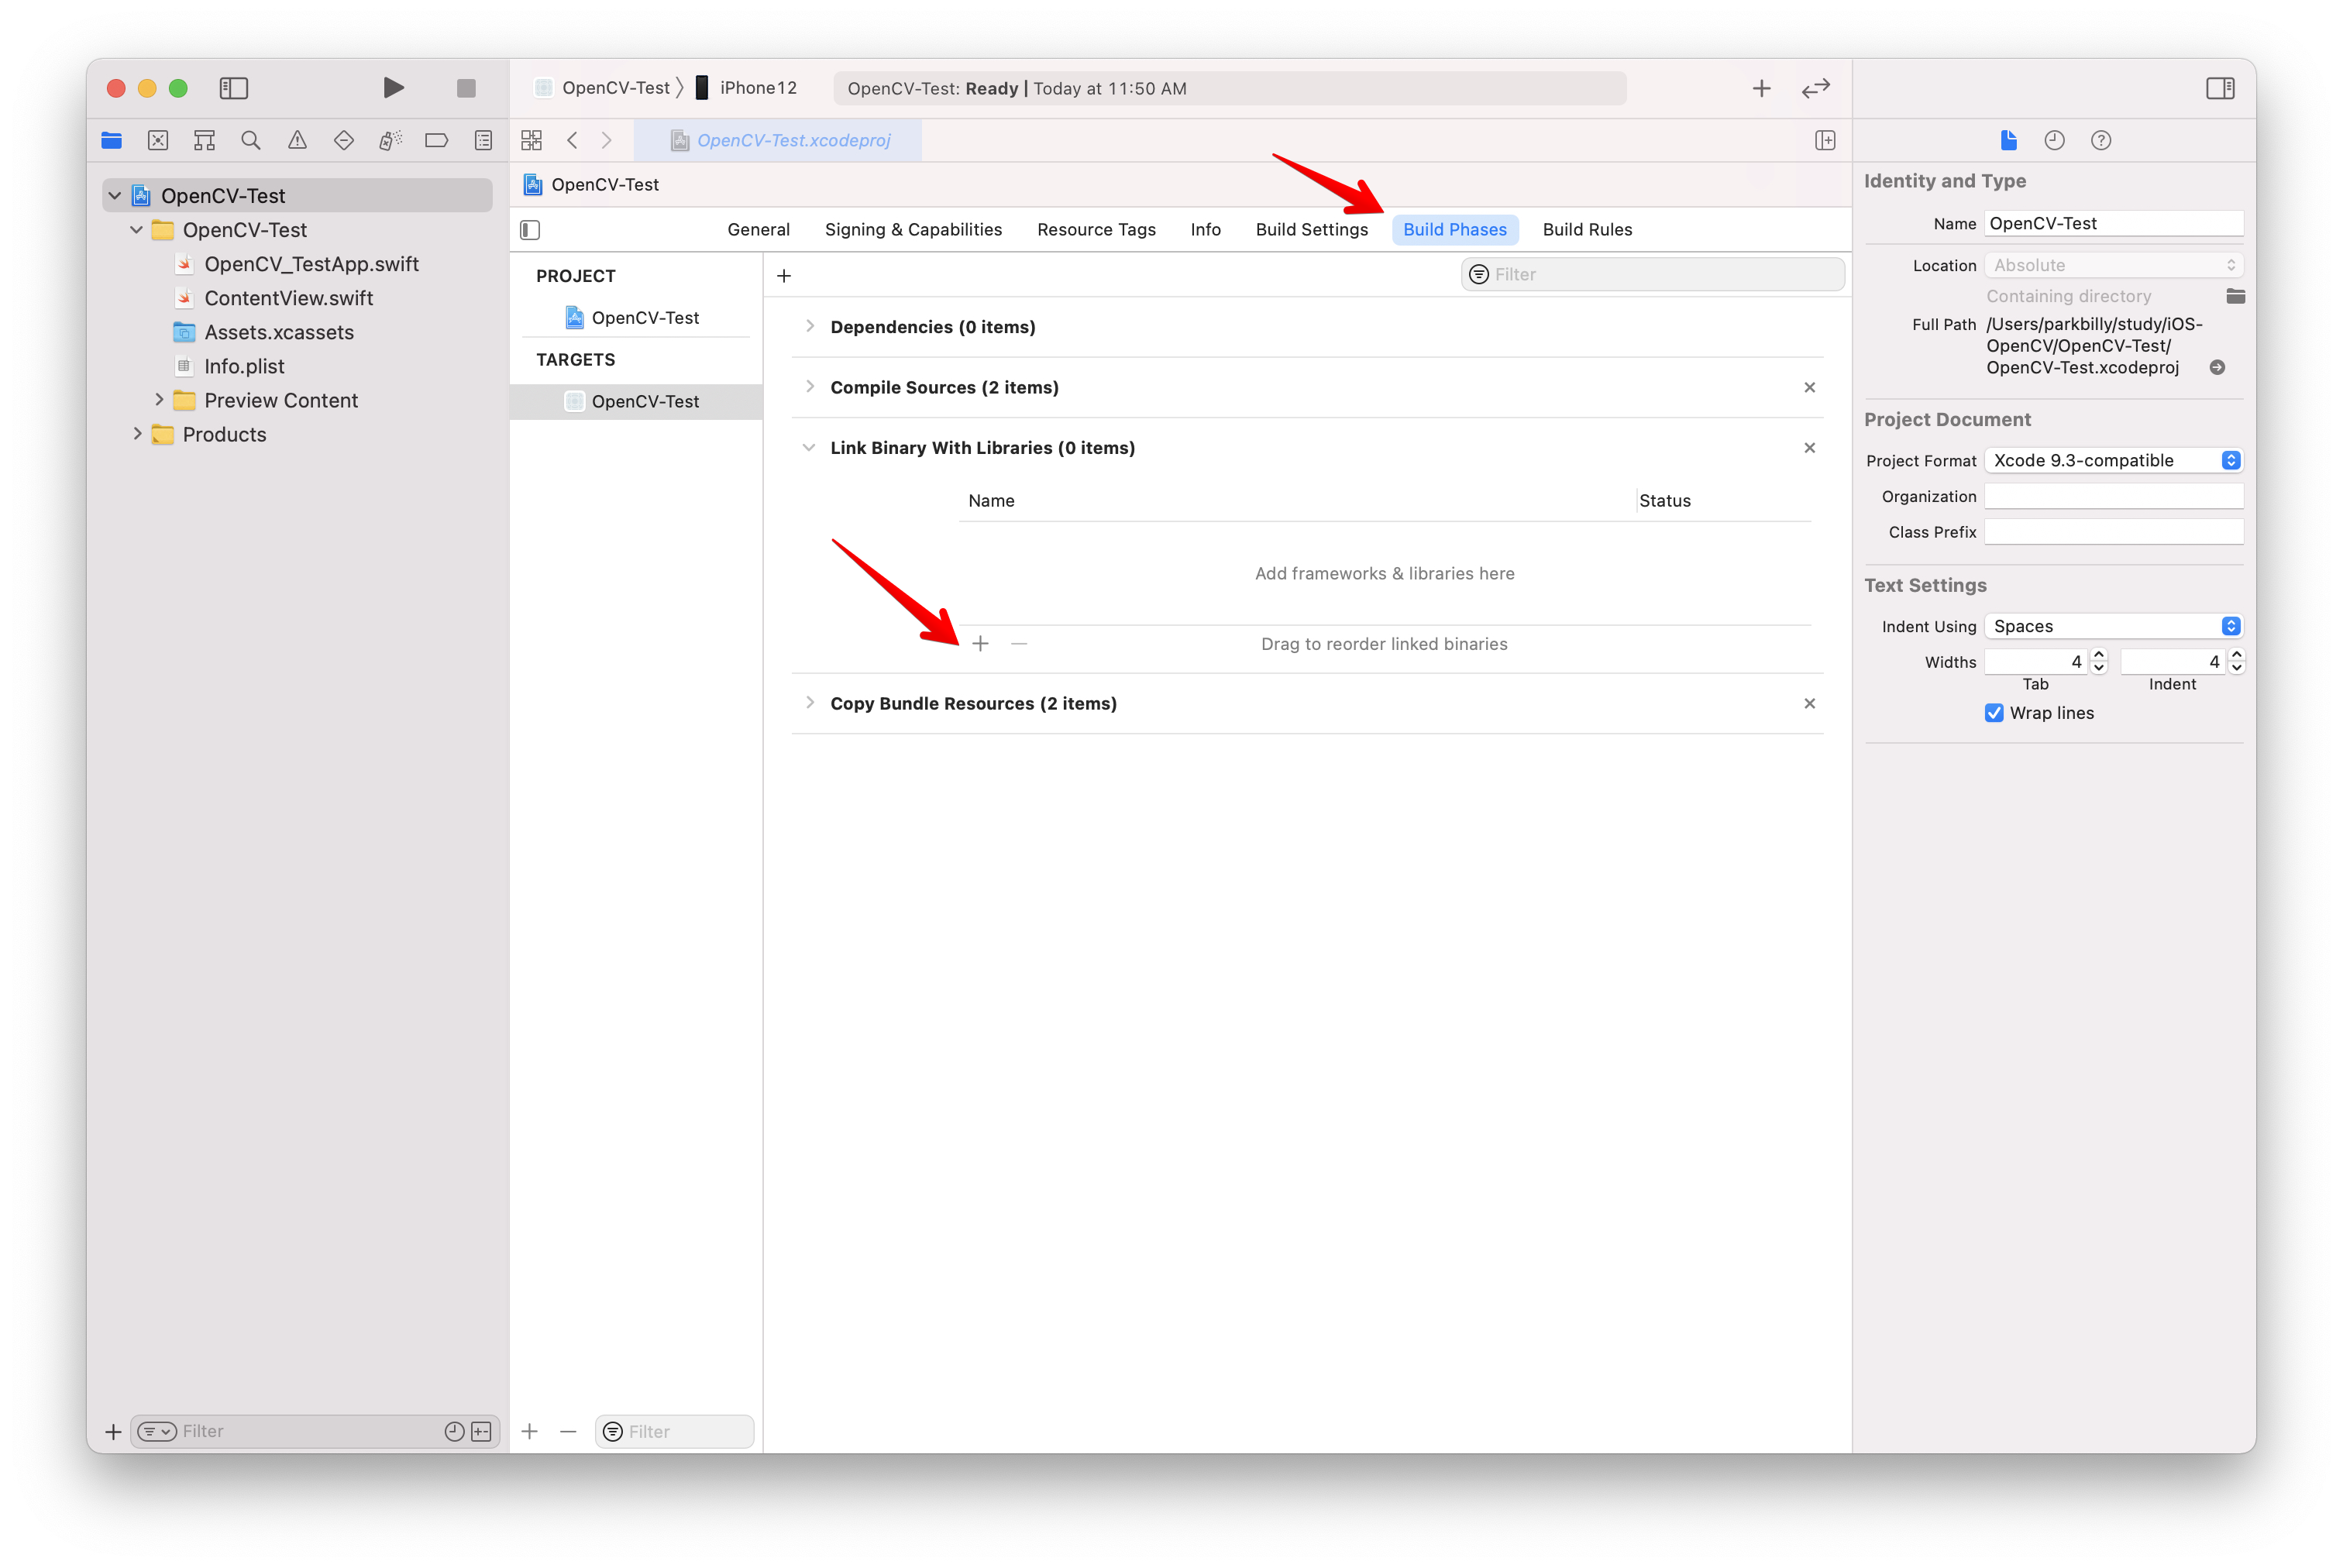The height and width of the screenshot is (1568, 2343).
Task: Collapse Link Binary With Libraries
Action: point(809,448)
